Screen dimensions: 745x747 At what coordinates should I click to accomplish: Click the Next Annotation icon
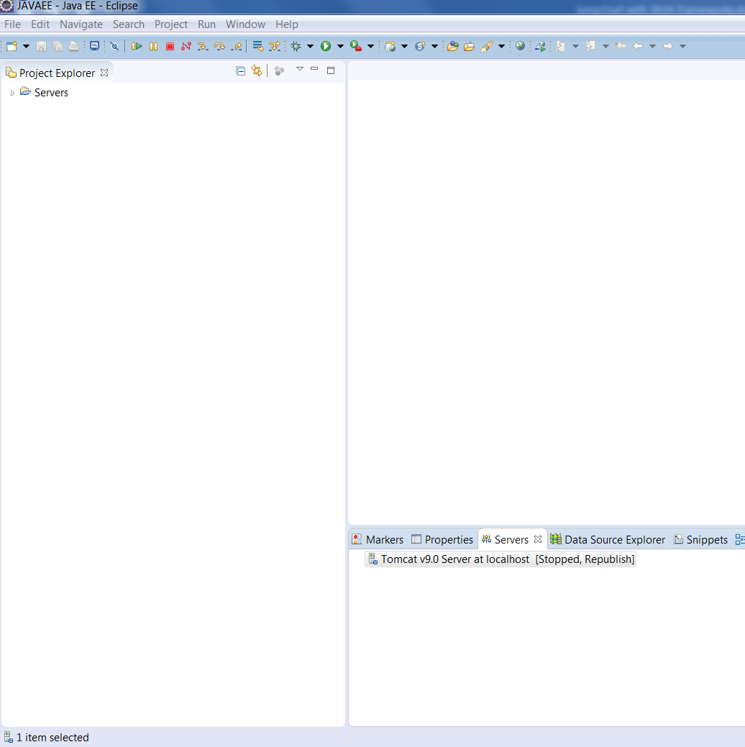pos(560,46)
